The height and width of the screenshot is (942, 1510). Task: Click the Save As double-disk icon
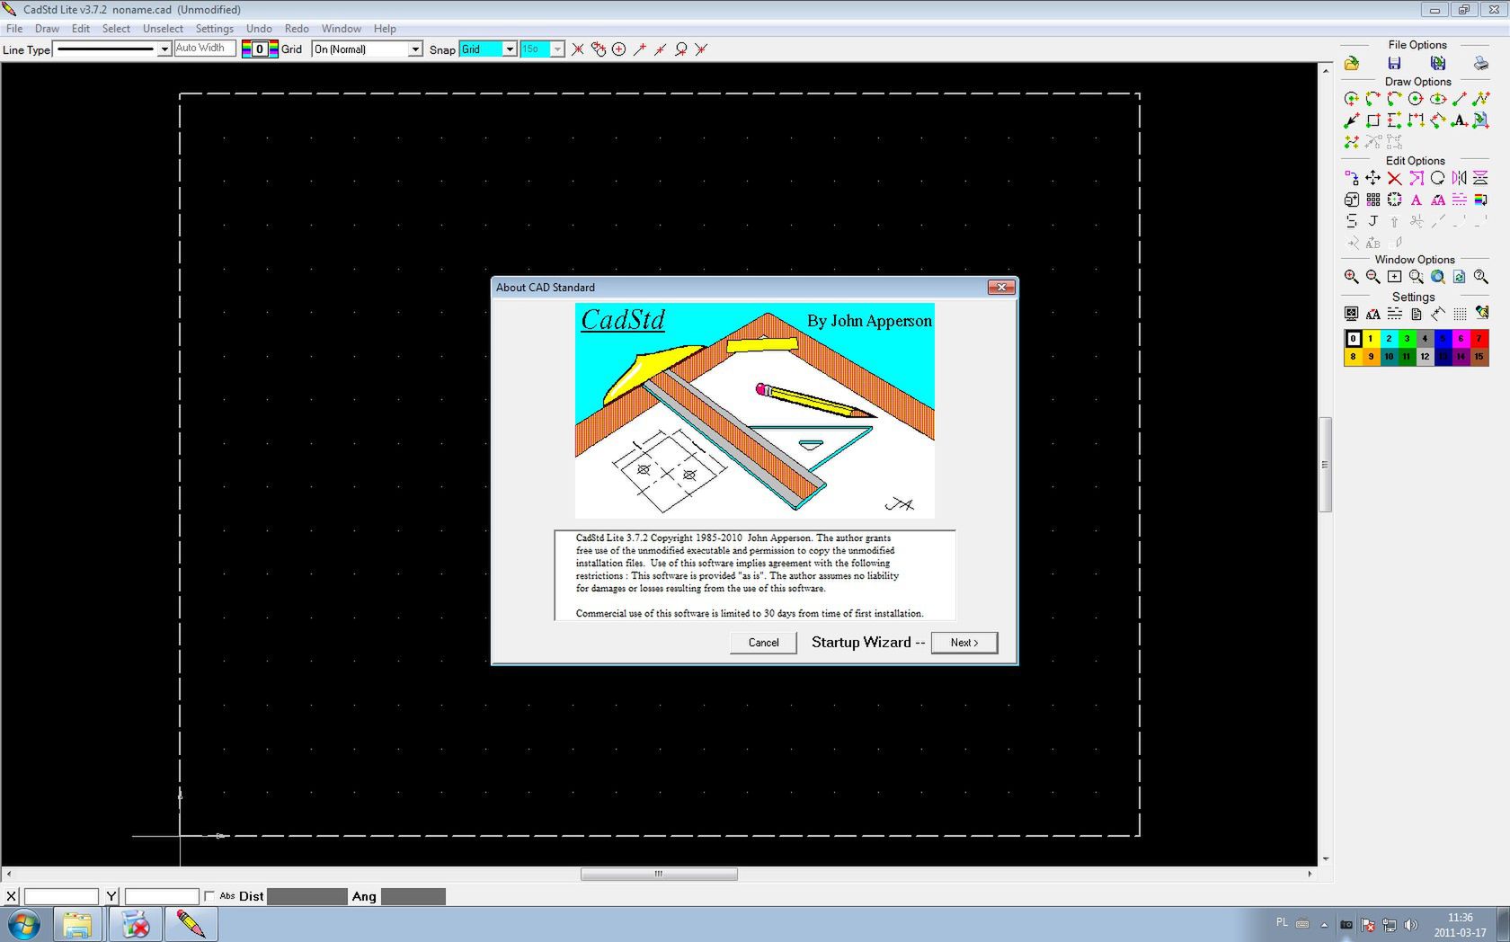1437,63
